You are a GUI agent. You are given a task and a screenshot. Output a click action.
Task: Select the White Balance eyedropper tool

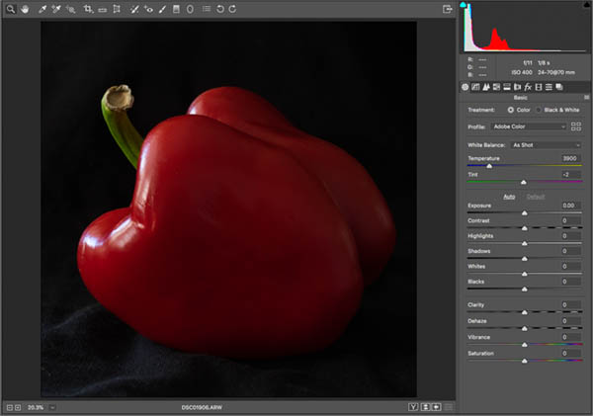(x=42, y=9)
